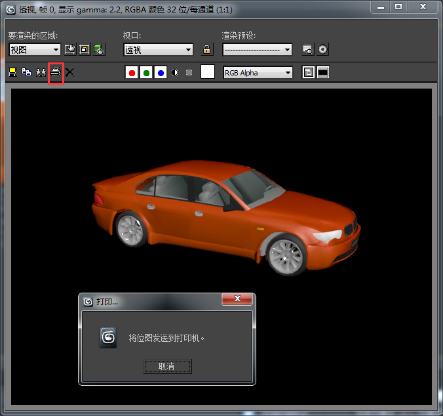The height and width of the screenshot is (416, 443).
Task: Click the Print Image icon
Action: [x=56, y=72]
